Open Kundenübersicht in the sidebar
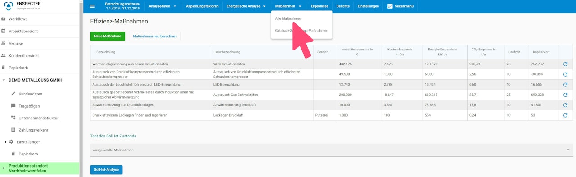This screenshot has width=576, height=177. click(24, 55)
